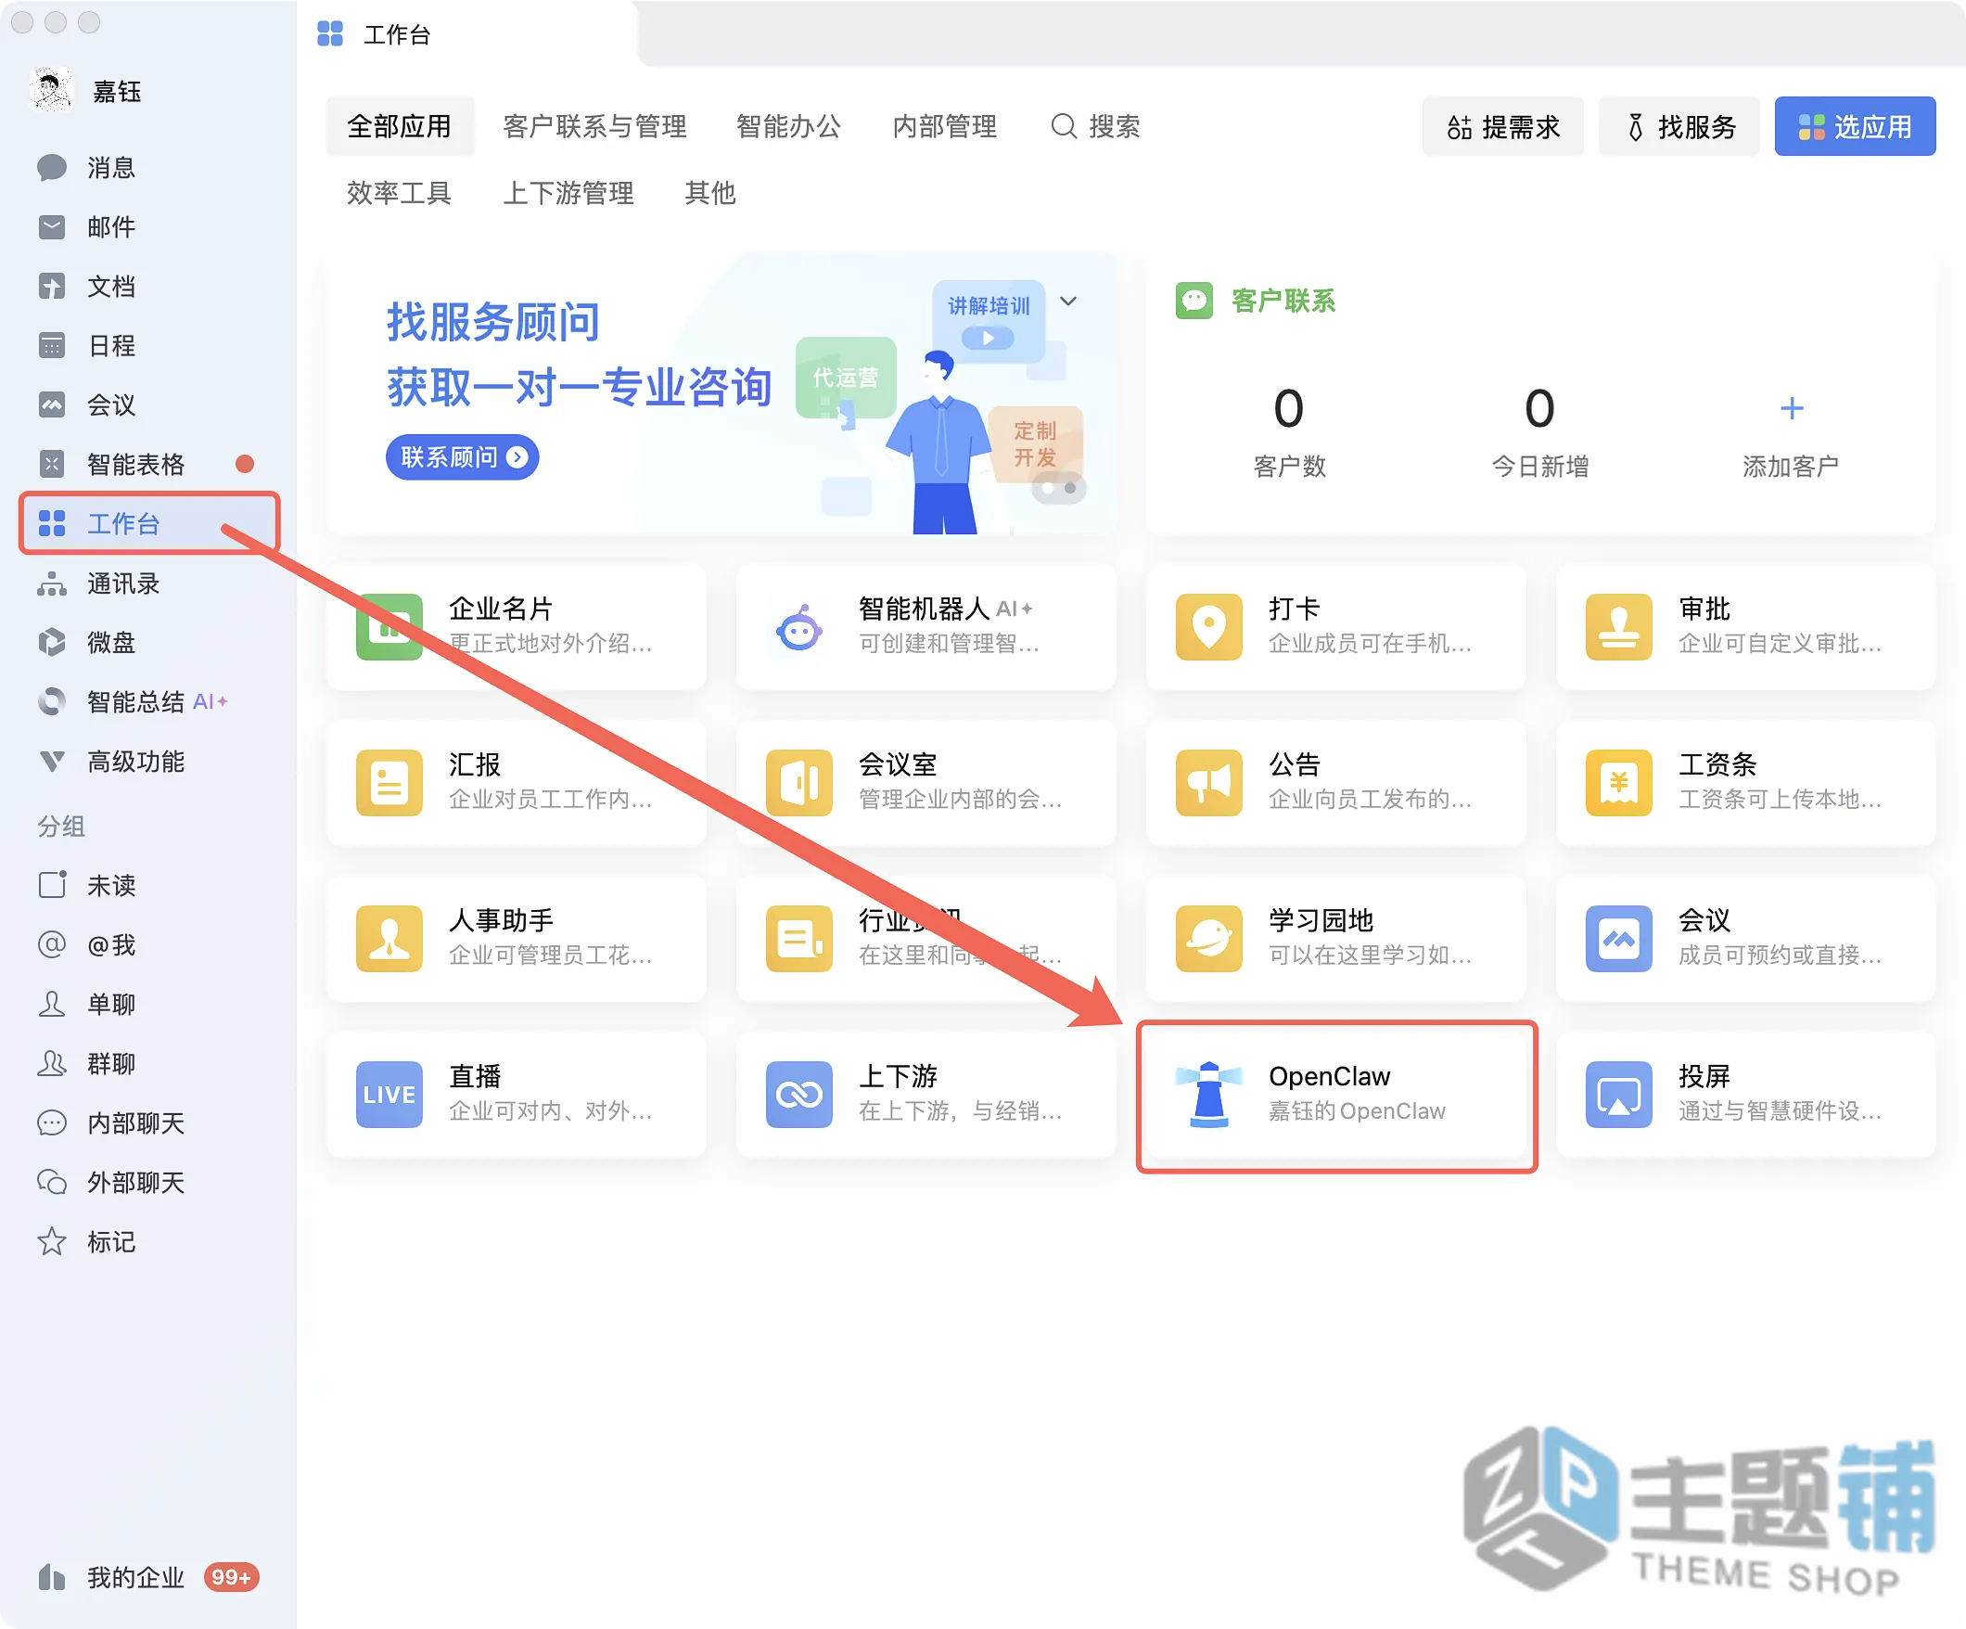1966x1629 pixels.
Task: Open the 智能总结 AI summary icon
Action: (52, 701)
